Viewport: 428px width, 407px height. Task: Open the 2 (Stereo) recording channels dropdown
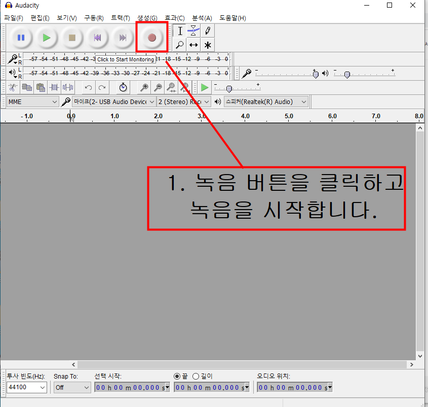pyautogui.click(x=184, y=101)
